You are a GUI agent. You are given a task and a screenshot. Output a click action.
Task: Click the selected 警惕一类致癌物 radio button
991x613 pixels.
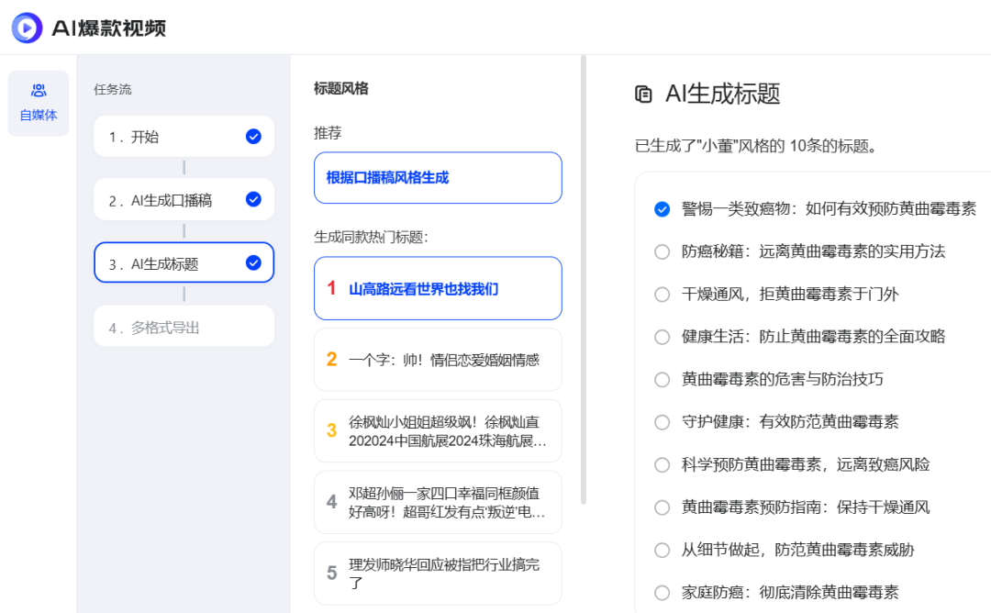tap(662, 208)
